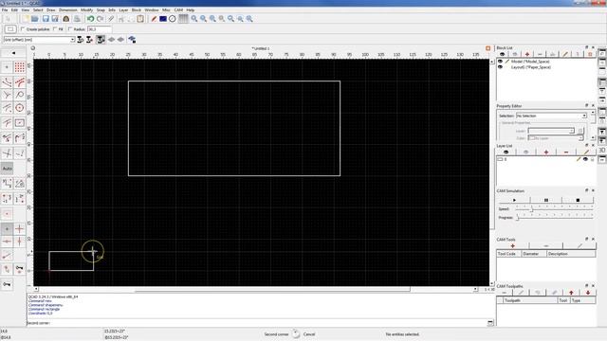Open the Snap menu
The width and height of the screenshot is (607, 341).
[101, 10]
